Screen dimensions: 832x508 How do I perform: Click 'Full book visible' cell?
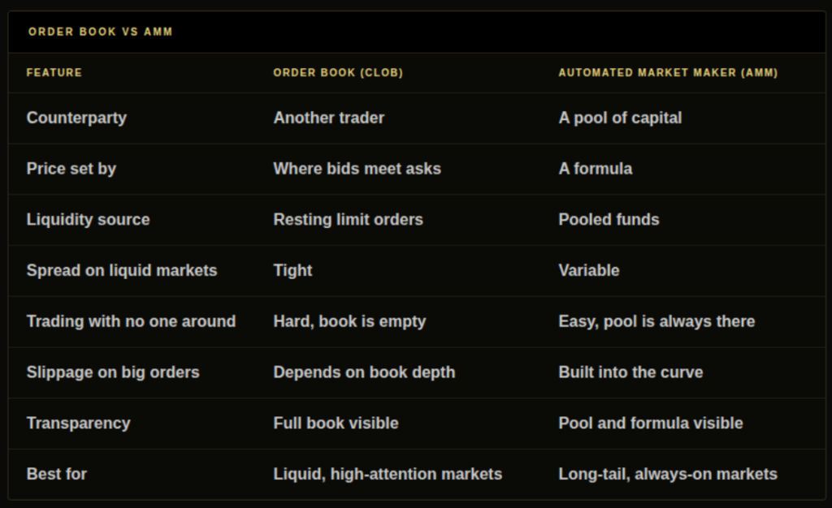tap(336, 423)
